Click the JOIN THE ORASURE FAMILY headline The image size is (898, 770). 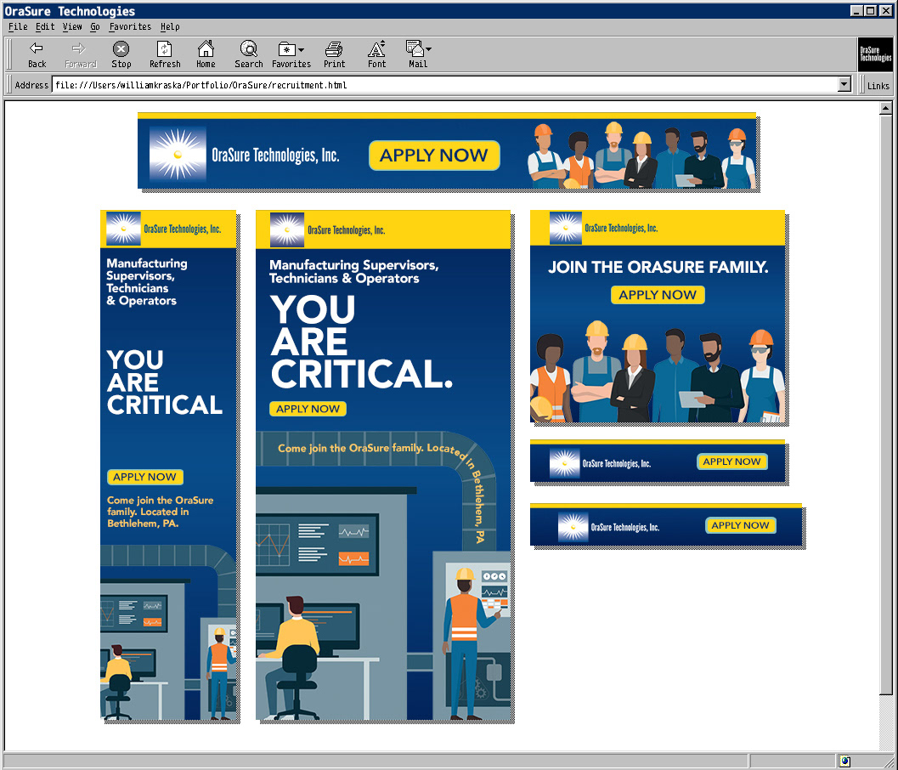pos(658,267)
